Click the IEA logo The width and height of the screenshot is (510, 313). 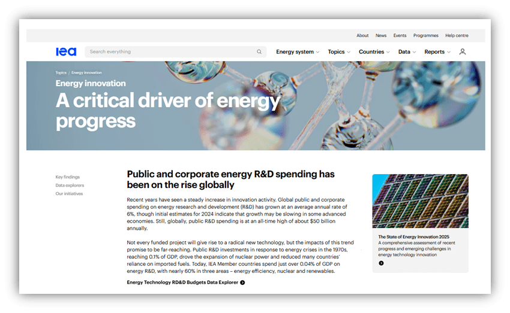coord(66,52)
